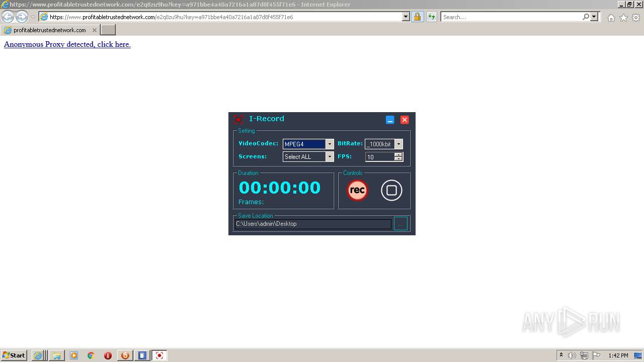Launch Google Chrome from the taskbar
The image size is (644, 362).
[91, 355]
